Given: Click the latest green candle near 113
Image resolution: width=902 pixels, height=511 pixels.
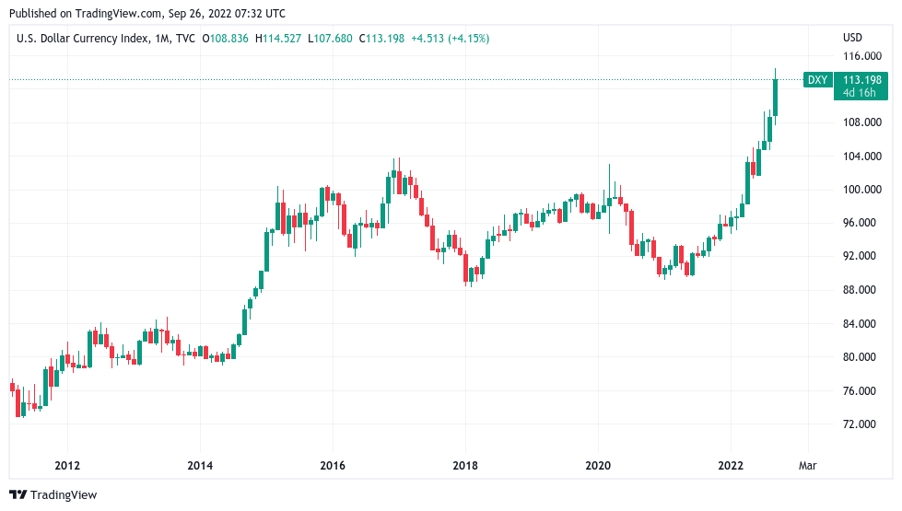Looking at the screenshot, I should [x=776, y=97].
